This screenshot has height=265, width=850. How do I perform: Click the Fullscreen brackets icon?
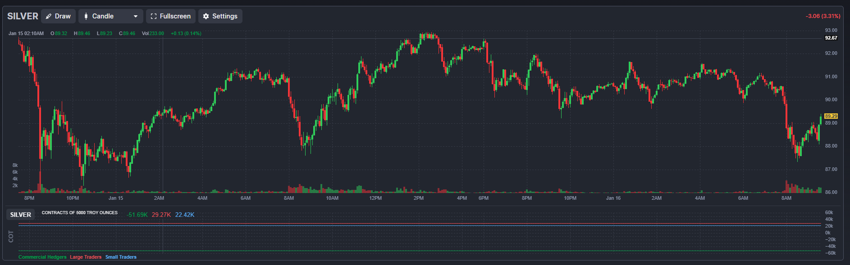(x=154, y=16)
